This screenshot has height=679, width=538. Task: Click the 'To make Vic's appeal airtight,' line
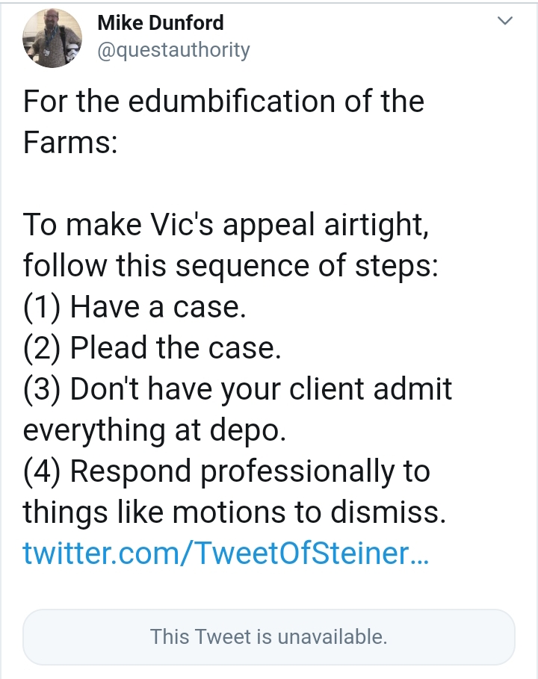(226, 225)
